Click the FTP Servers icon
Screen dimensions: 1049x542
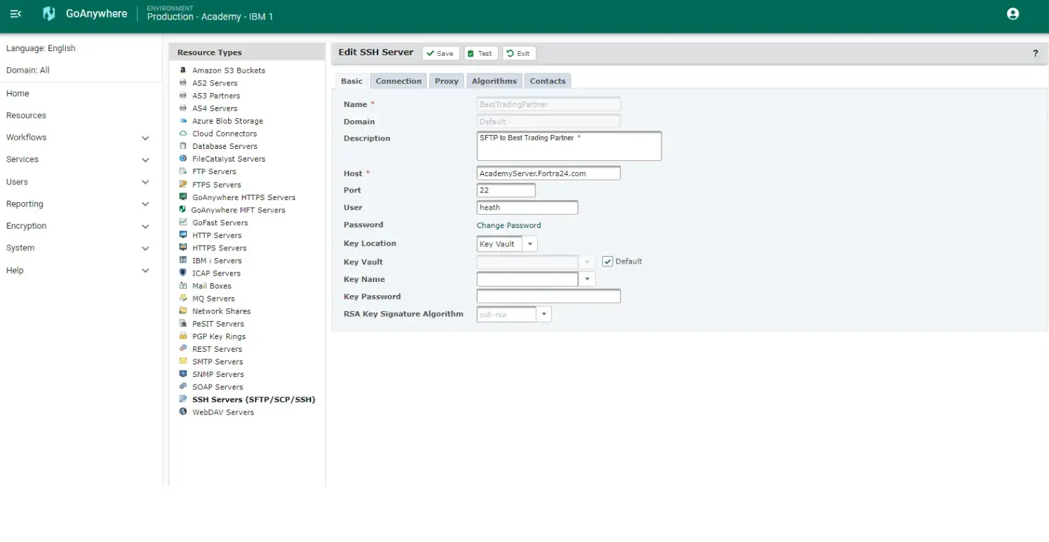(x=183, y=171)
